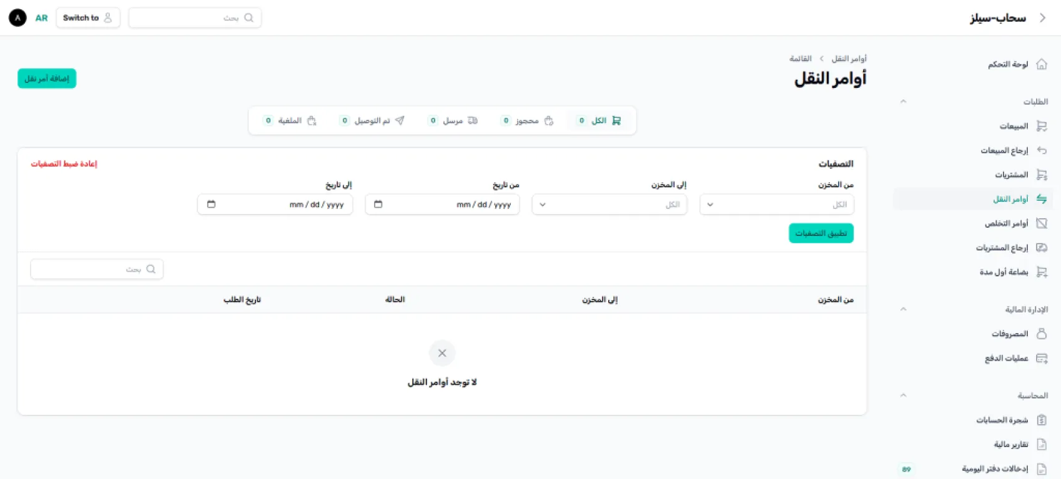Collapse the الطلبات sidebar section
Screen dimensions: 1061x479
(903, 102)
